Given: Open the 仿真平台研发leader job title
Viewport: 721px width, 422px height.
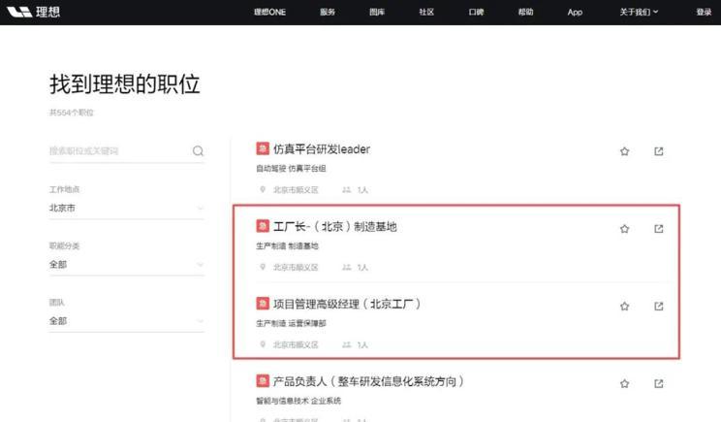Looking at the screenshot, I should point(322,149).
